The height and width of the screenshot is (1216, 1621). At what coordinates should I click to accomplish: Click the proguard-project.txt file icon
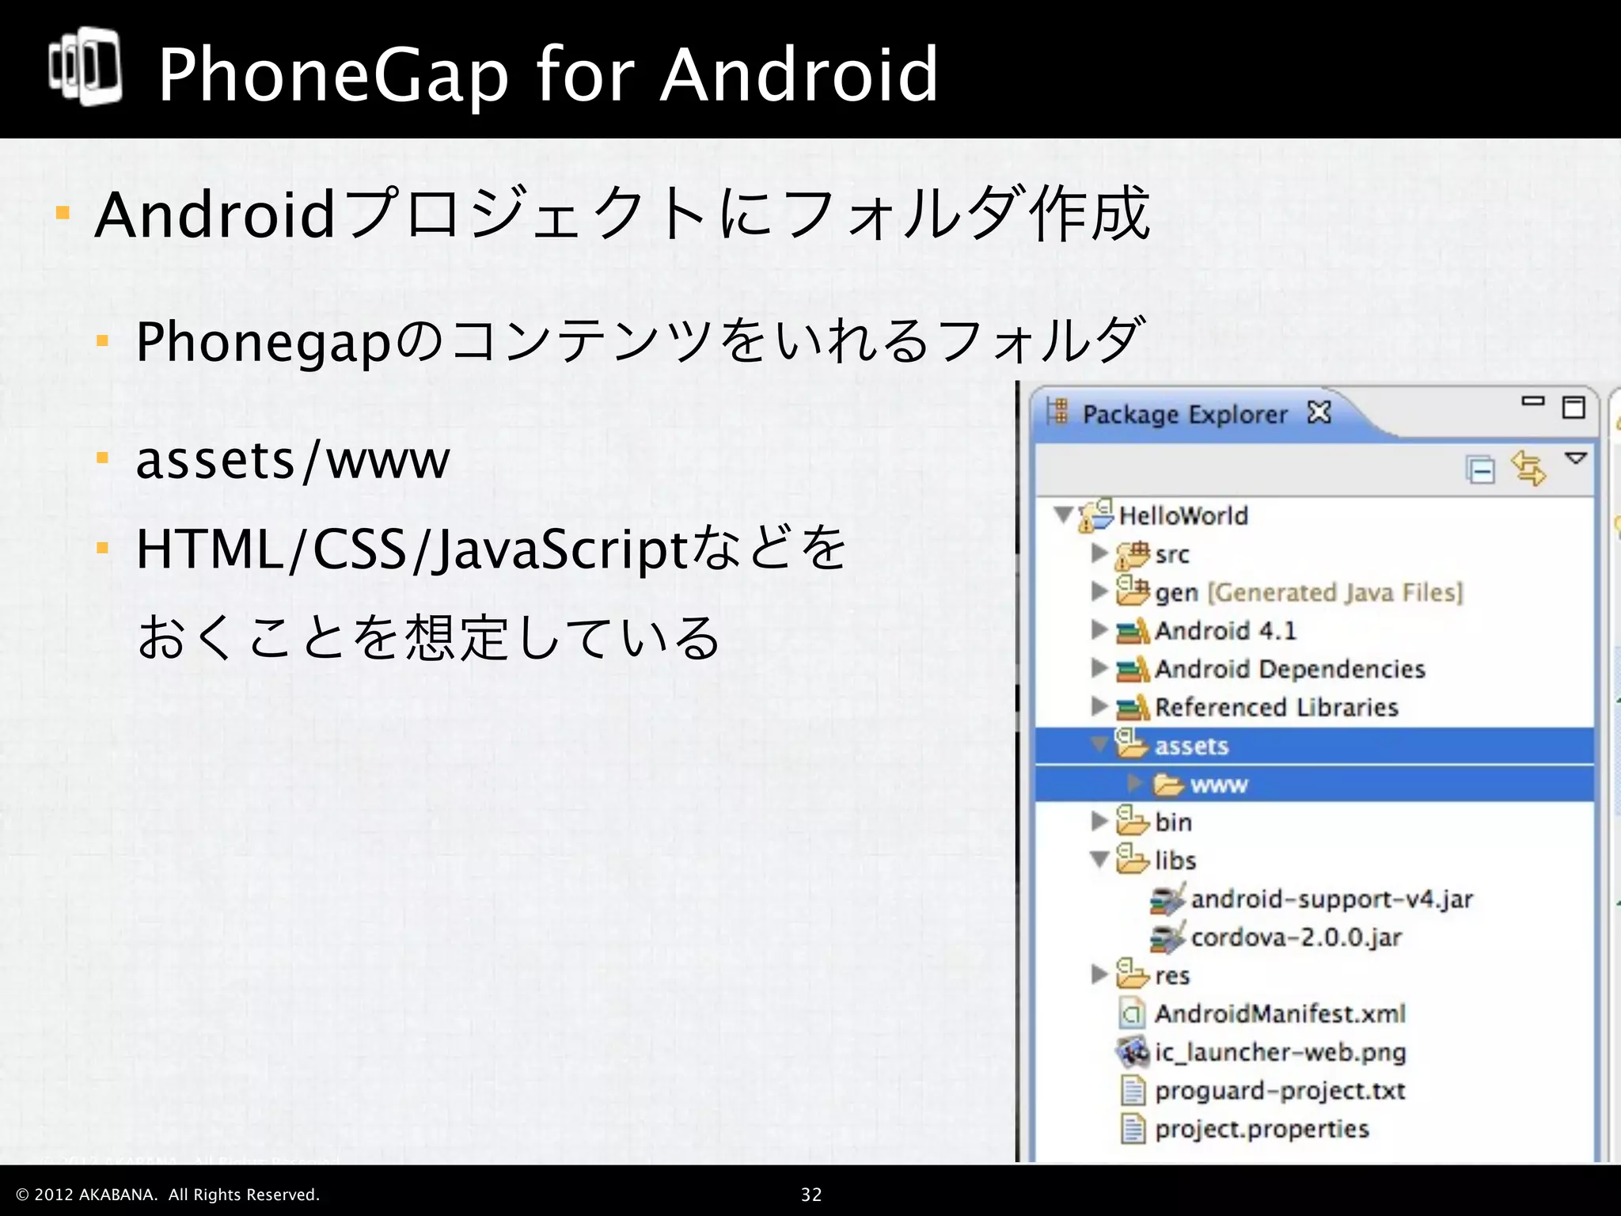pyautogui.click(x=1133, y=1090)
